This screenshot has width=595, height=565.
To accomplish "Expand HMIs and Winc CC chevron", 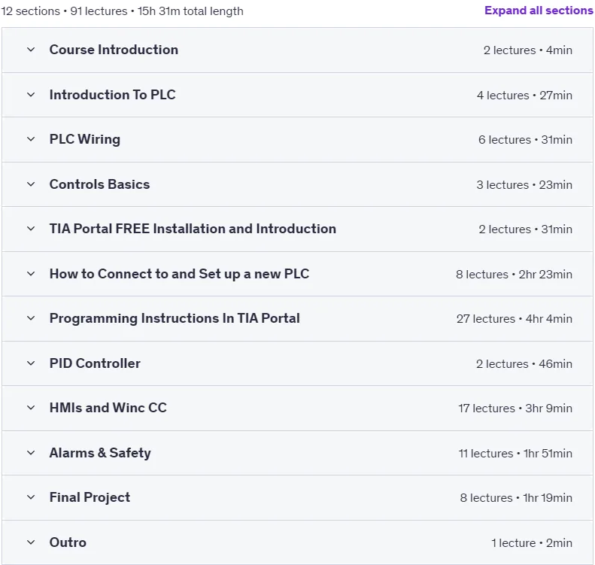I will tap(31, 408).
